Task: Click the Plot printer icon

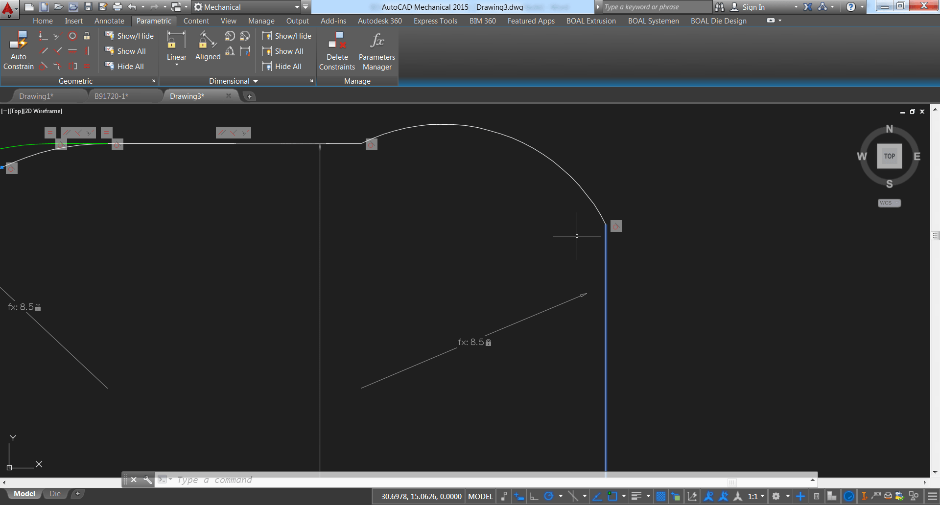Action: coord(117,7)
